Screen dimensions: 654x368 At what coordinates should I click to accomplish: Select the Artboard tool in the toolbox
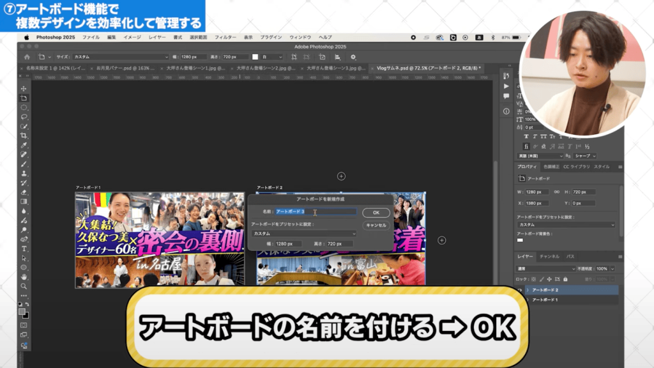pos(24,98)
